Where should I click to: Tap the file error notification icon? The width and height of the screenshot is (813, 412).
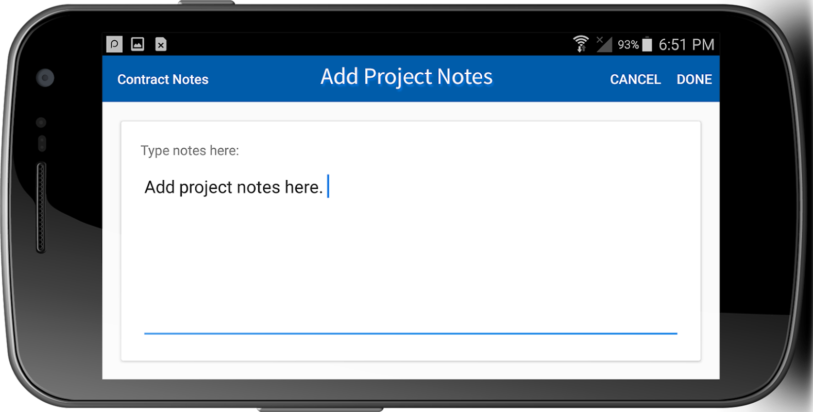click(x=161, y=45)
